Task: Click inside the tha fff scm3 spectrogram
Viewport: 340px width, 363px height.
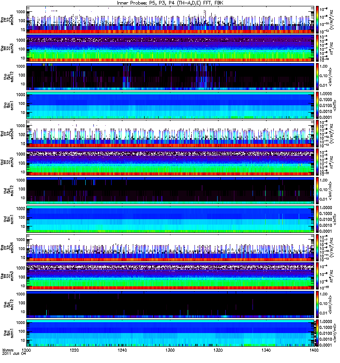Action: coord(170,49)
